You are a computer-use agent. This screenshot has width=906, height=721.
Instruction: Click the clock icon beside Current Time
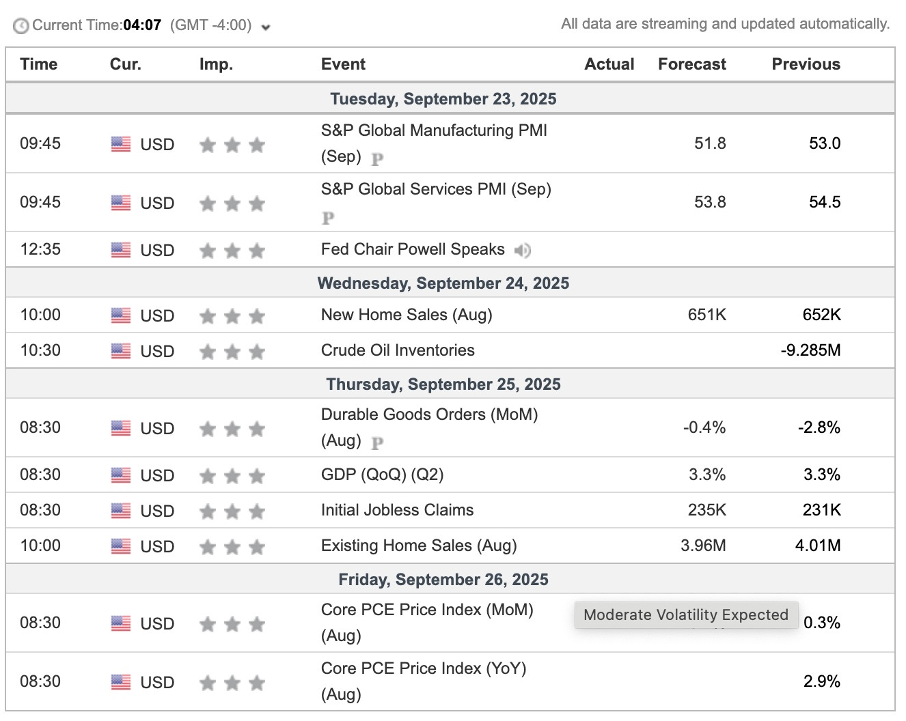[21, 26]
